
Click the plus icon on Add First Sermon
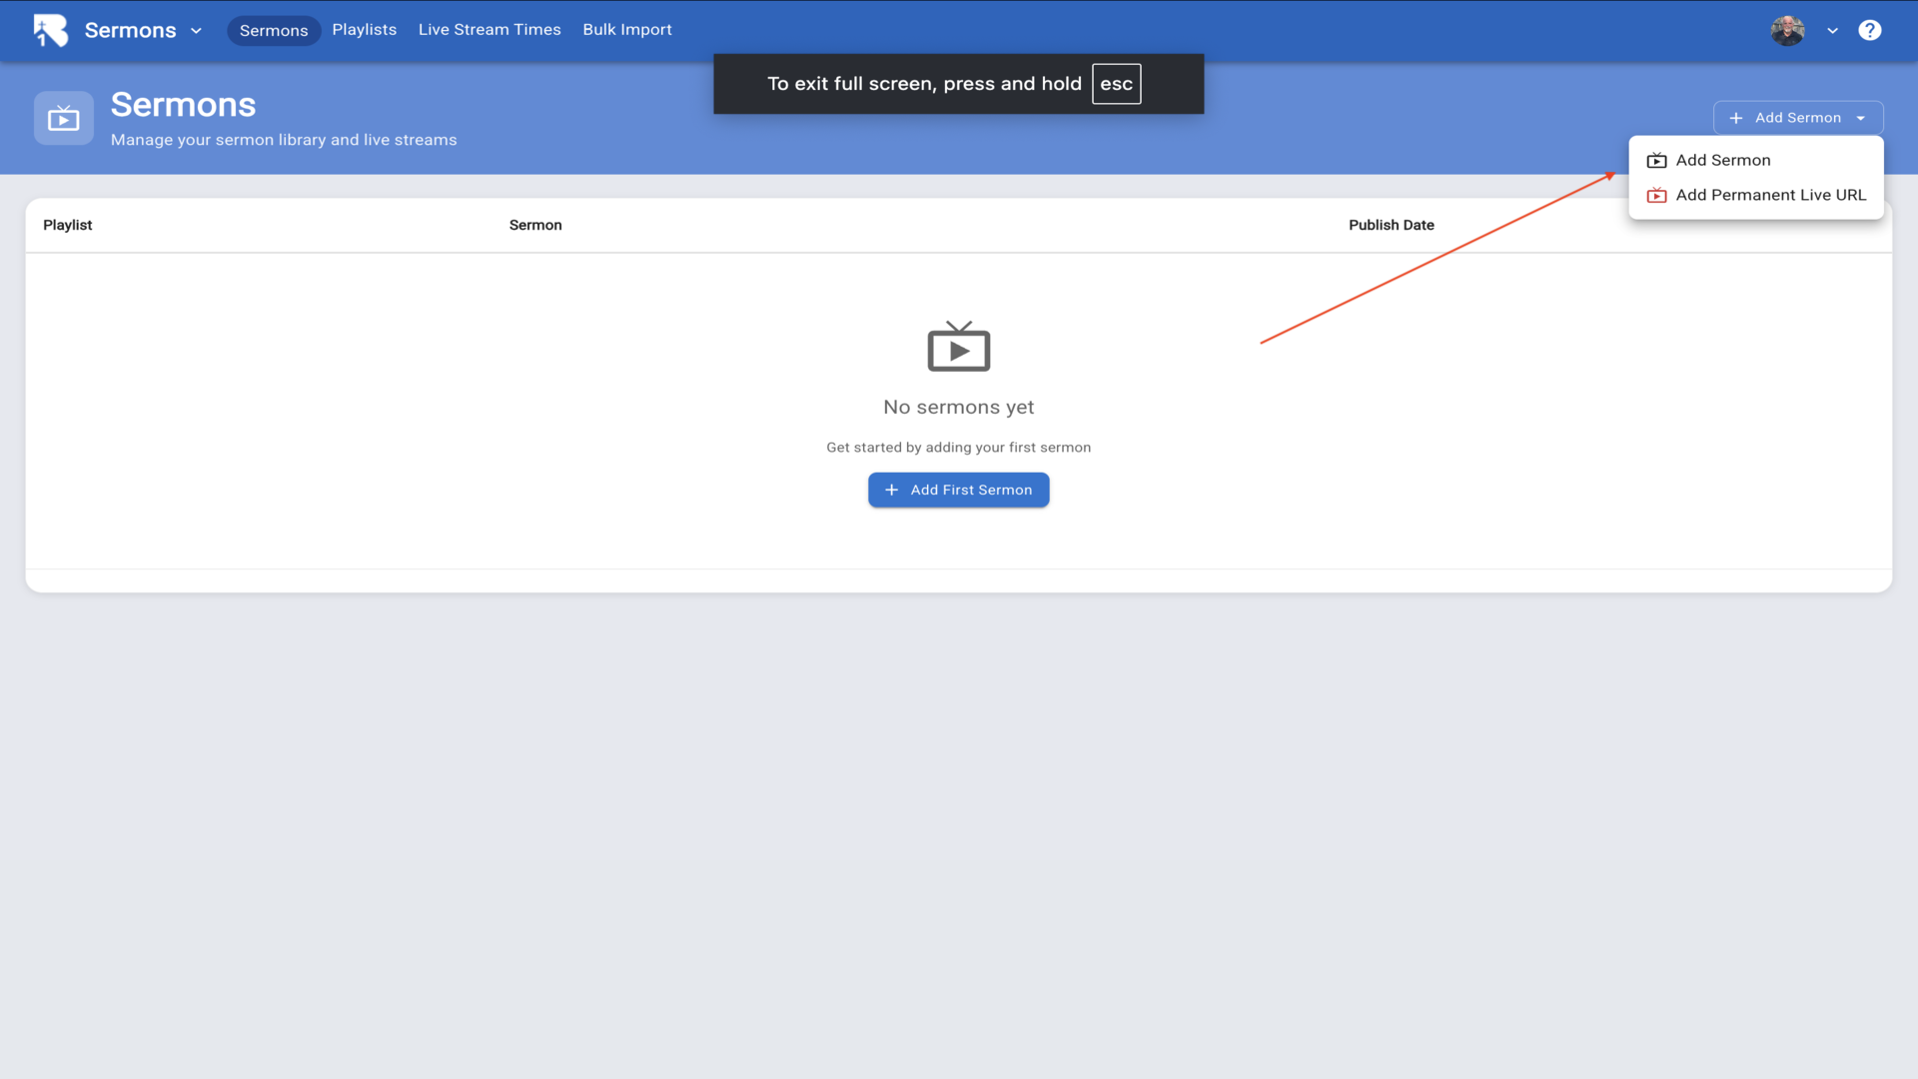[x=891, y=490]
